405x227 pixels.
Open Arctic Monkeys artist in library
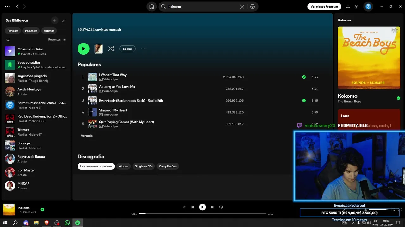coord(36,91)
